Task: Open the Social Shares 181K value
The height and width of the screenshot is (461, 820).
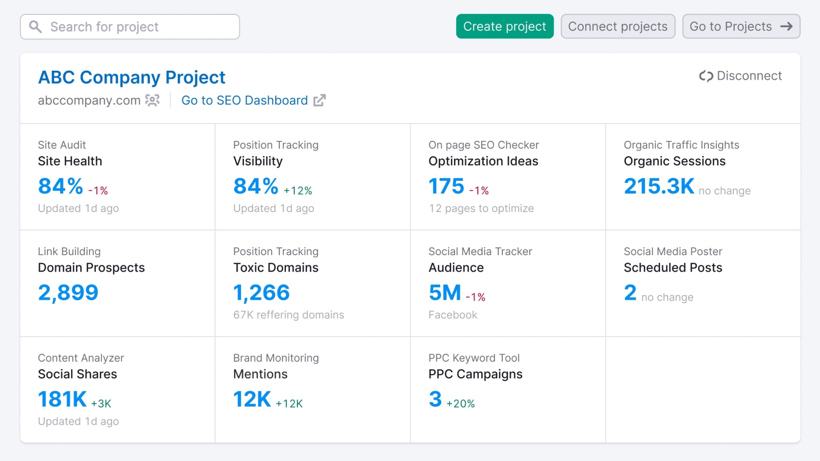Action: point(63,399)
